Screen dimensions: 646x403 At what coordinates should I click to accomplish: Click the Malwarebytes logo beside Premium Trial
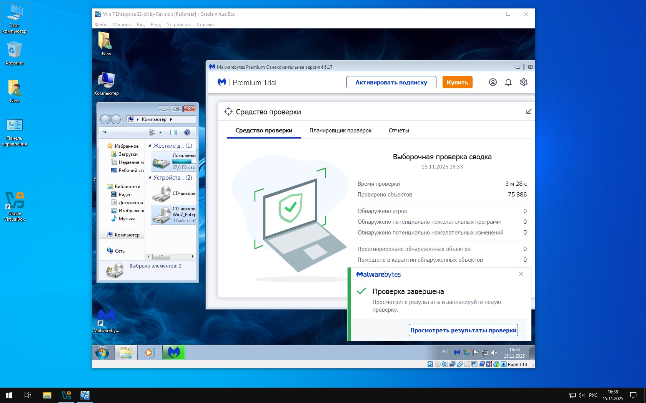click(x=222, y=82)
